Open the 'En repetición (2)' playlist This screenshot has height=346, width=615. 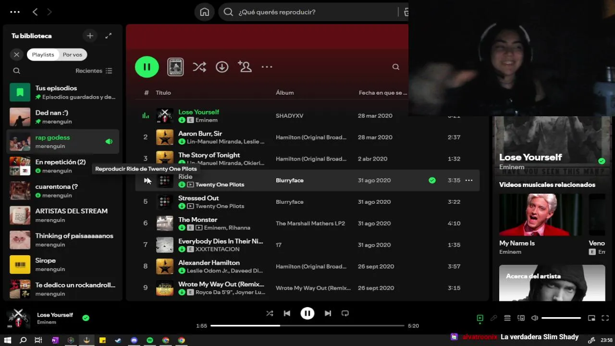pos(62,166)
